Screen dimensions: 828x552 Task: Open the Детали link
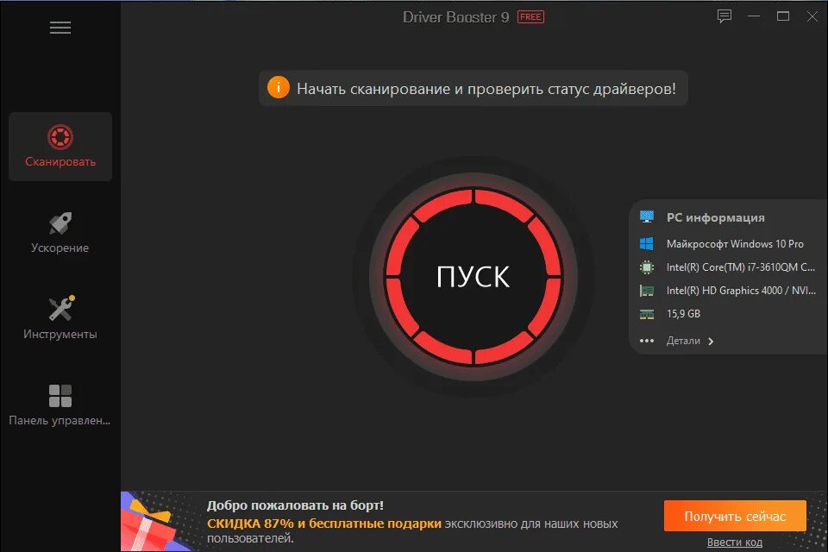(x=683, y=341)
